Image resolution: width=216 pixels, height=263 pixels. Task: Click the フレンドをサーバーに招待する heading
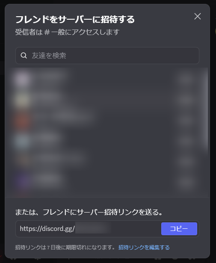(75, 19)
